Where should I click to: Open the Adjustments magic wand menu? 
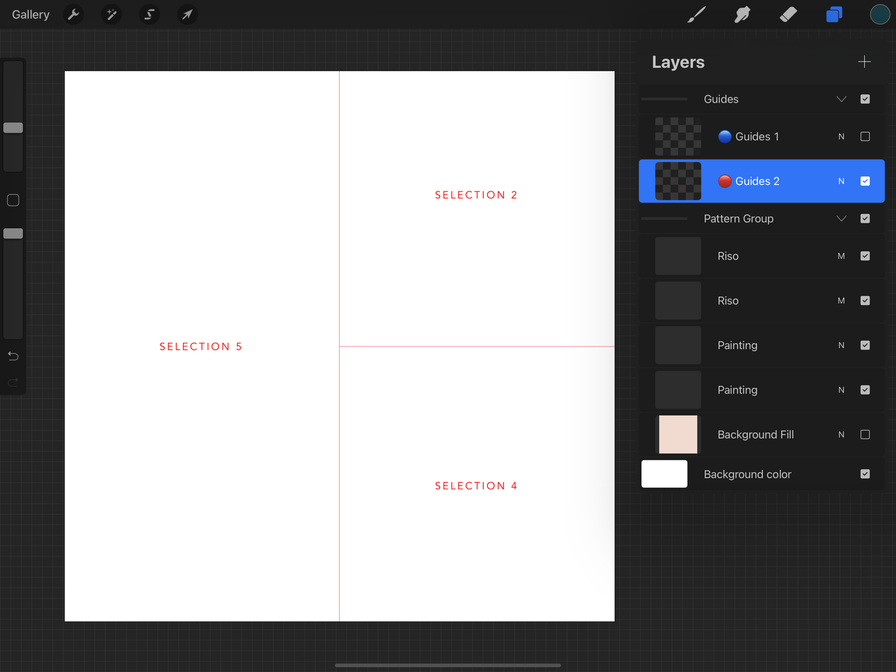[111, 14]
